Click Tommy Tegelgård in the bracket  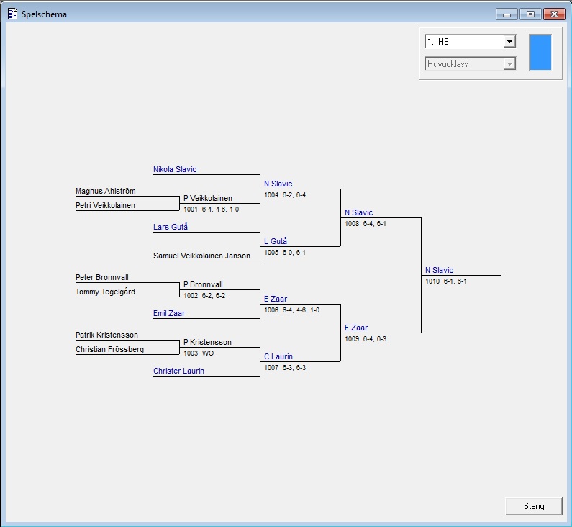105,292
